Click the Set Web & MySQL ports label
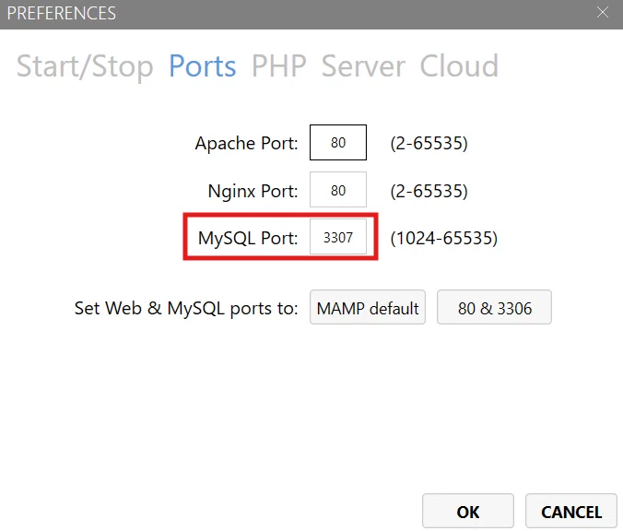The image size is (623, 531). coord(186,309)
